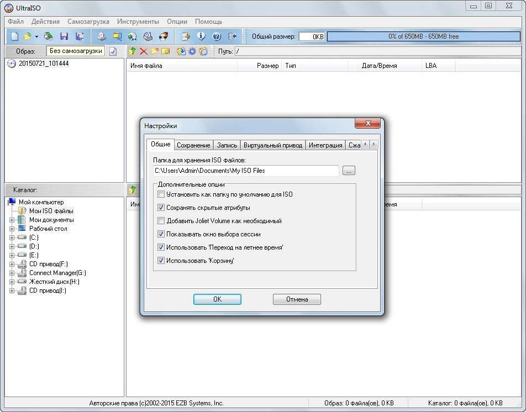Open the Опции menu

(177, 22)
